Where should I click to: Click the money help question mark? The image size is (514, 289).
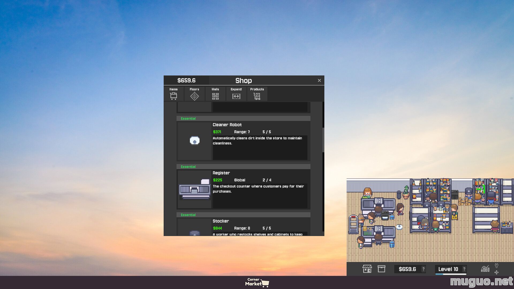click(423, 269)
